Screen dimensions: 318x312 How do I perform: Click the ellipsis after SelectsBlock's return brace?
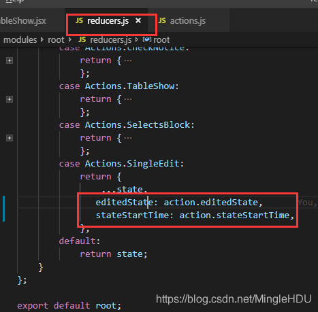[128, 138]
